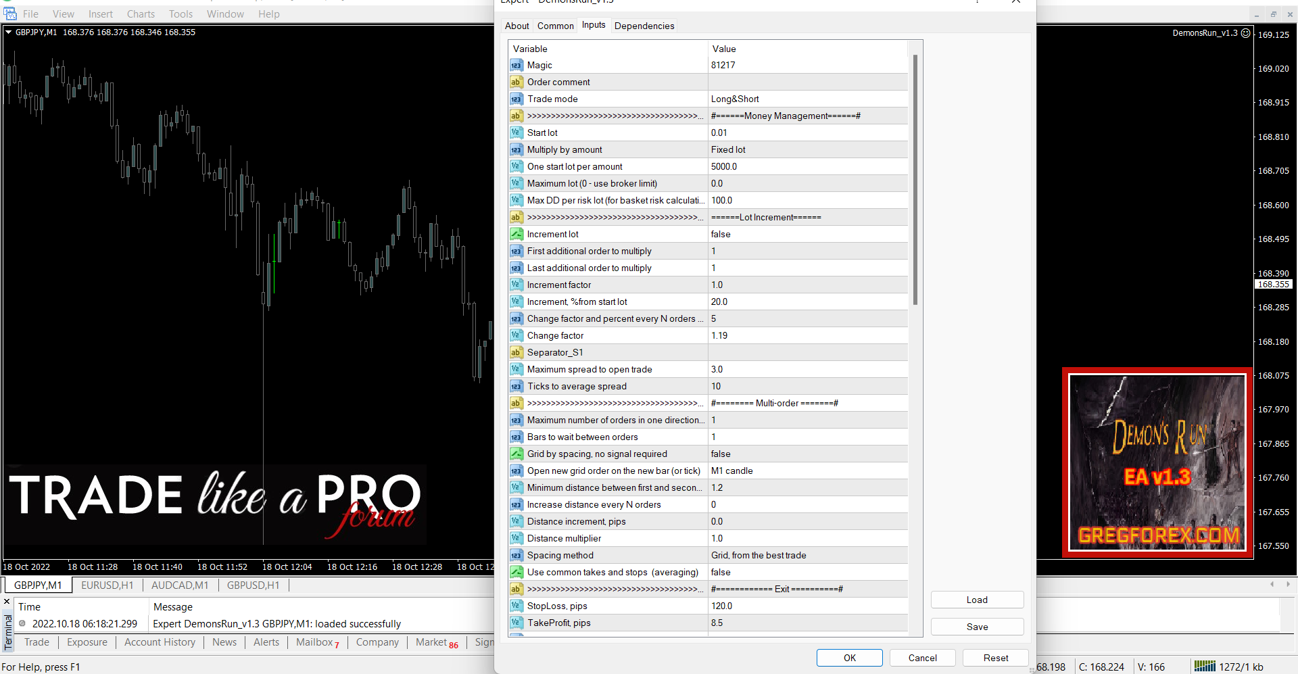The height and width of the screenshot is (674, 1298).
Task: Click the ab string icon beside Order comment
Action: tap(516, 82)
